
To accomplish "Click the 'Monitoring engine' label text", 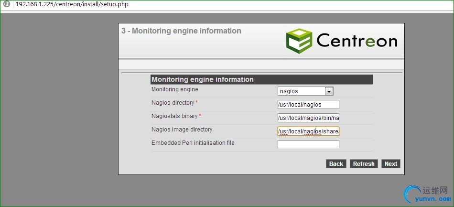I will click(175, 89).
